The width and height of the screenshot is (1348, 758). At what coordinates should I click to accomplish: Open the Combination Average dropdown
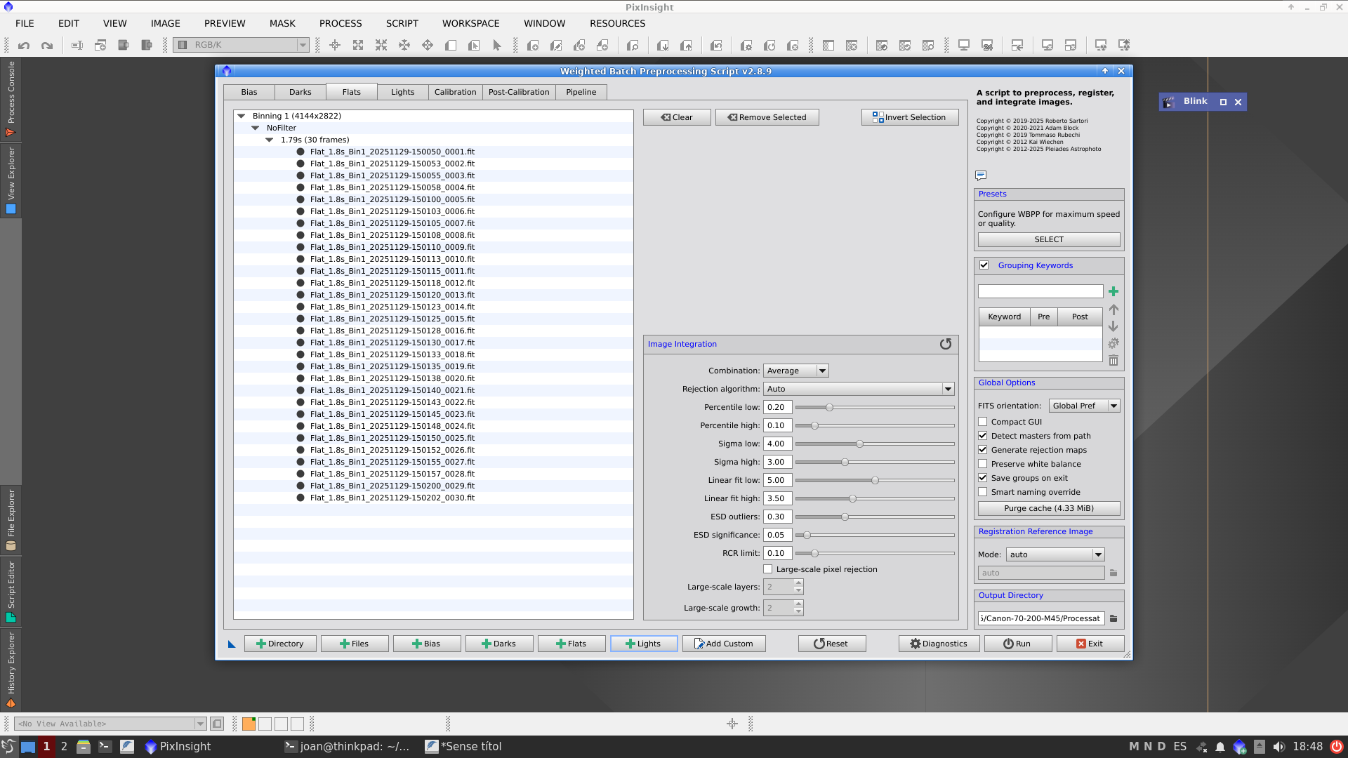pyautogui.click(x=795, y=371)
